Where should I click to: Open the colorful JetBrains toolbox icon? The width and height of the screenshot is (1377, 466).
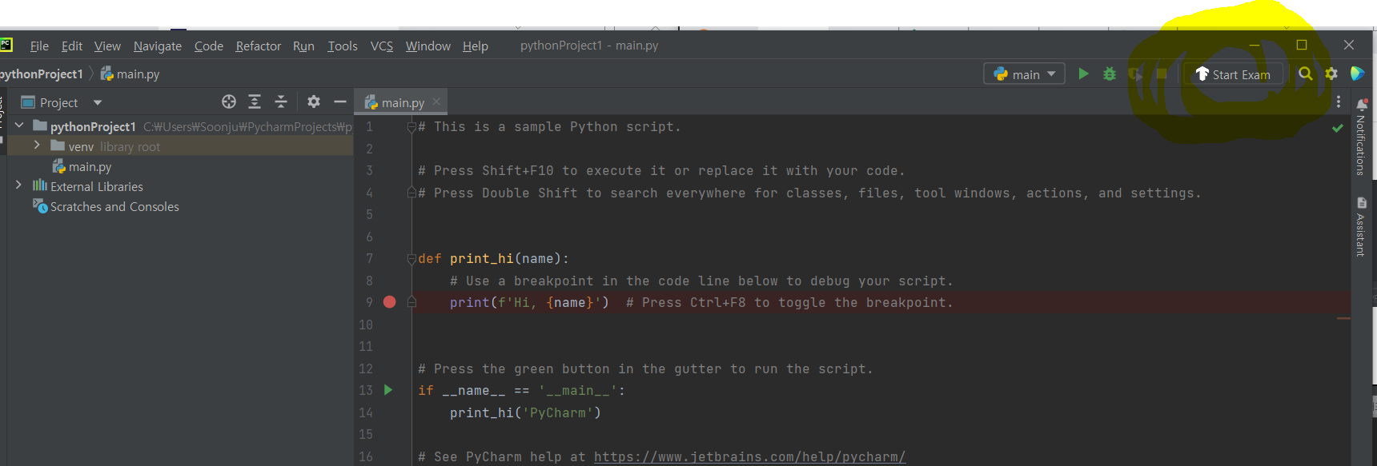(x=1357, y=74)
